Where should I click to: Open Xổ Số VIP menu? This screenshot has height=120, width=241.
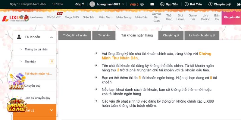54,17
